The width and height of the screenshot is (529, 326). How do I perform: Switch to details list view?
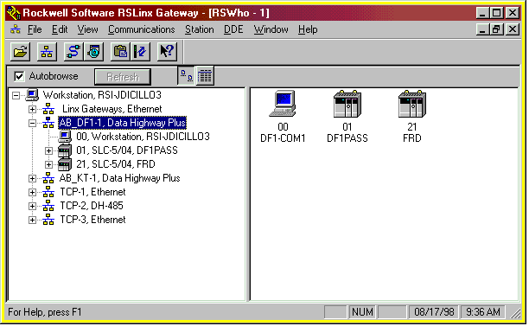[205, 76]
